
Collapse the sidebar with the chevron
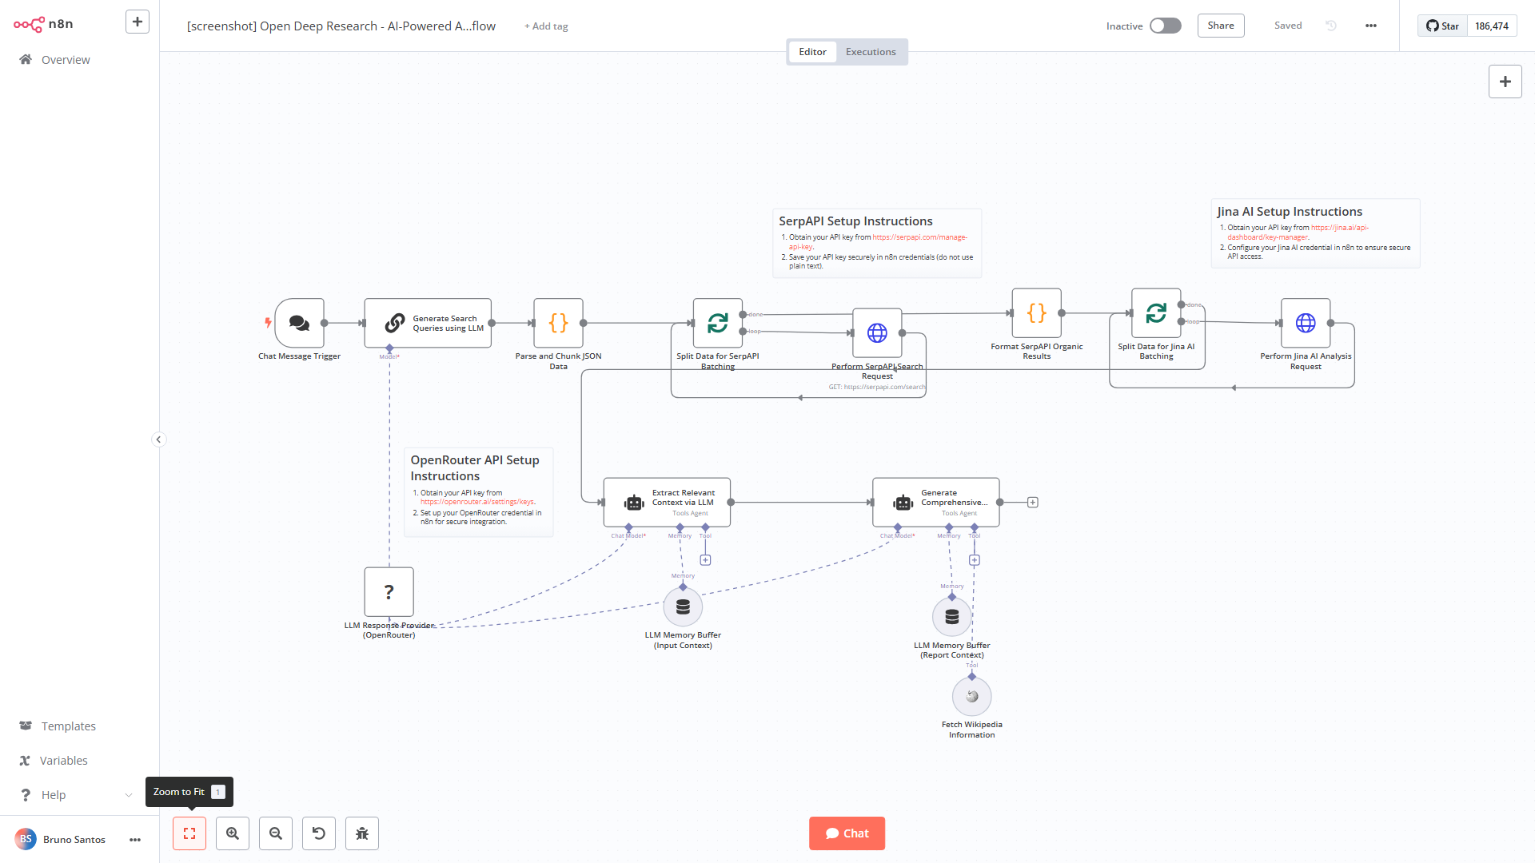pos(158,439)
